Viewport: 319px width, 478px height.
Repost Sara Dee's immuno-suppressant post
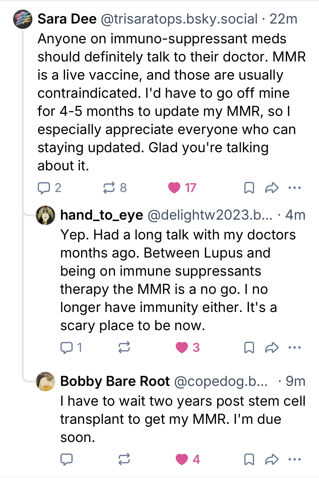tap(109, 188)
